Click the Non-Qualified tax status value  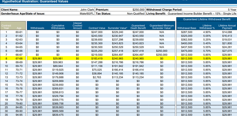tap(135, 14)
